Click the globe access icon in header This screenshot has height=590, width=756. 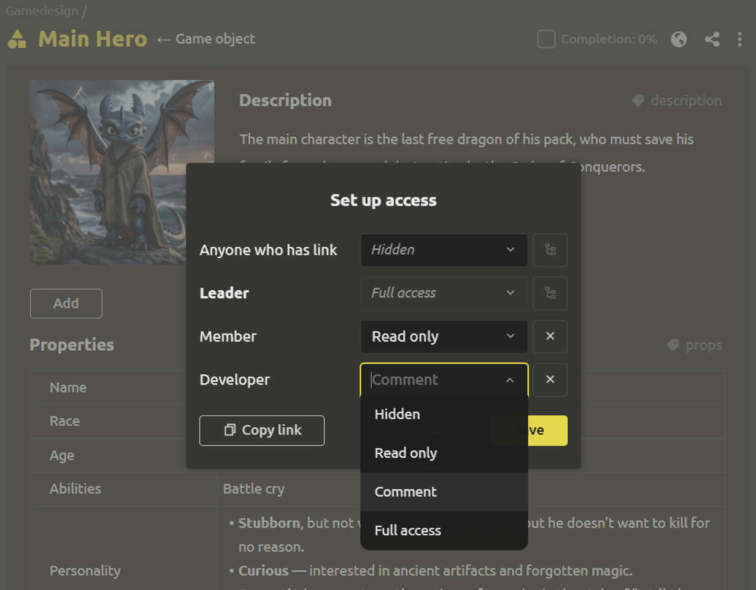click(x=679, y=39)
